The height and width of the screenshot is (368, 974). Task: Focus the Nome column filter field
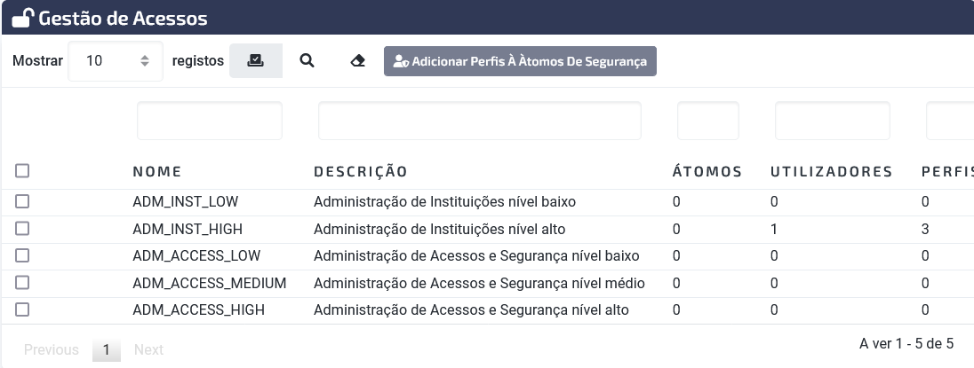click(210, 121)
